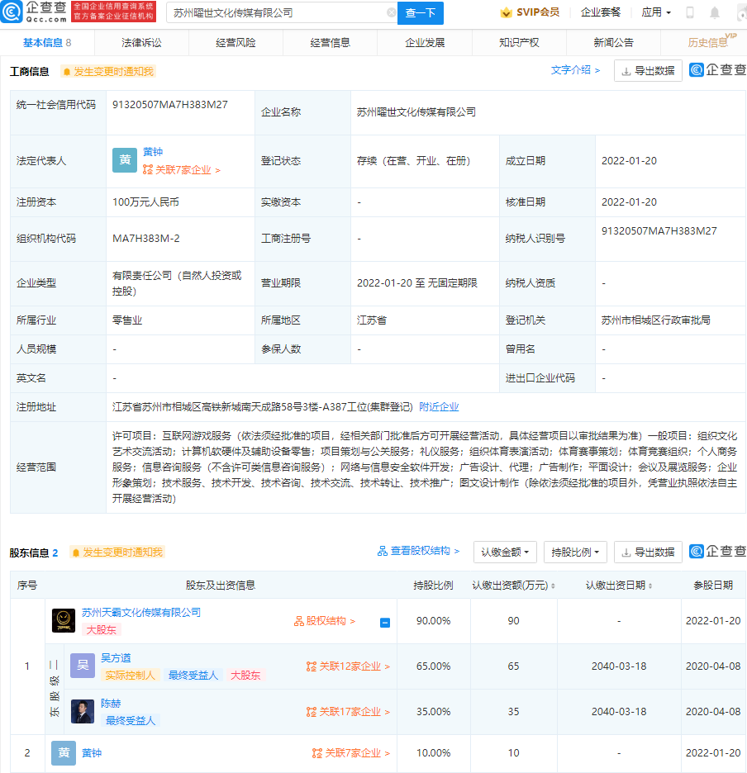Switch to 新闻公告 tab
This screenshot has width=747, height=773.
tap(613, 43)
